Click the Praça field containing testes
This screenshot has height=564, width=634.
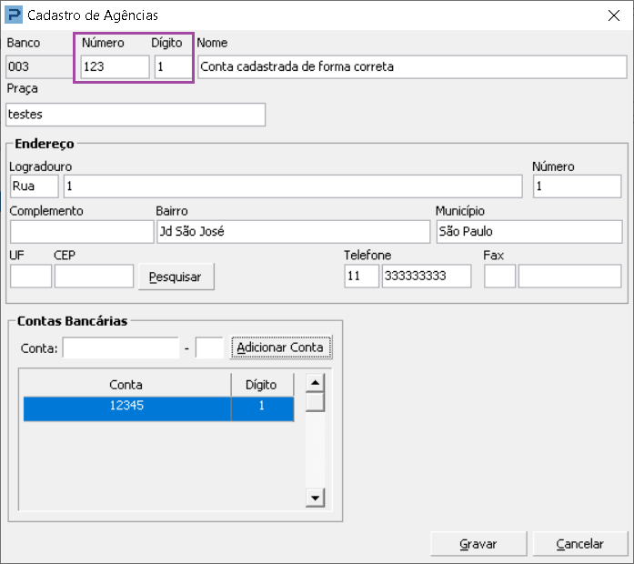[136, 115]
